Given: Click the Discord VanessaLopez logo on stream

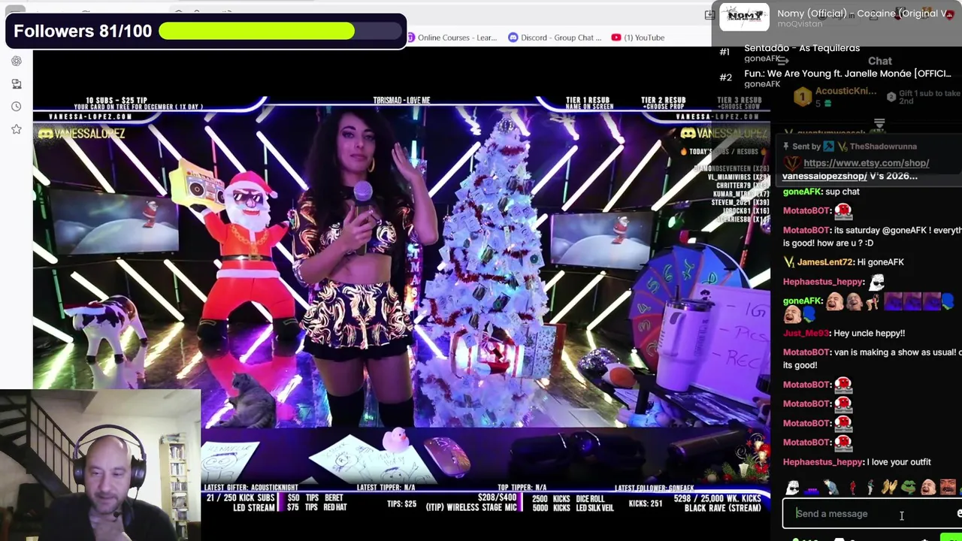Looking at the screenshot, I should [81, 134].
